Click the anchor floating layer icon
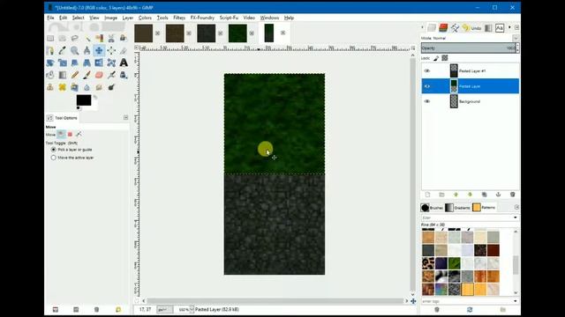The width and height of the screenshot is (565, 317). pos(498,195)
